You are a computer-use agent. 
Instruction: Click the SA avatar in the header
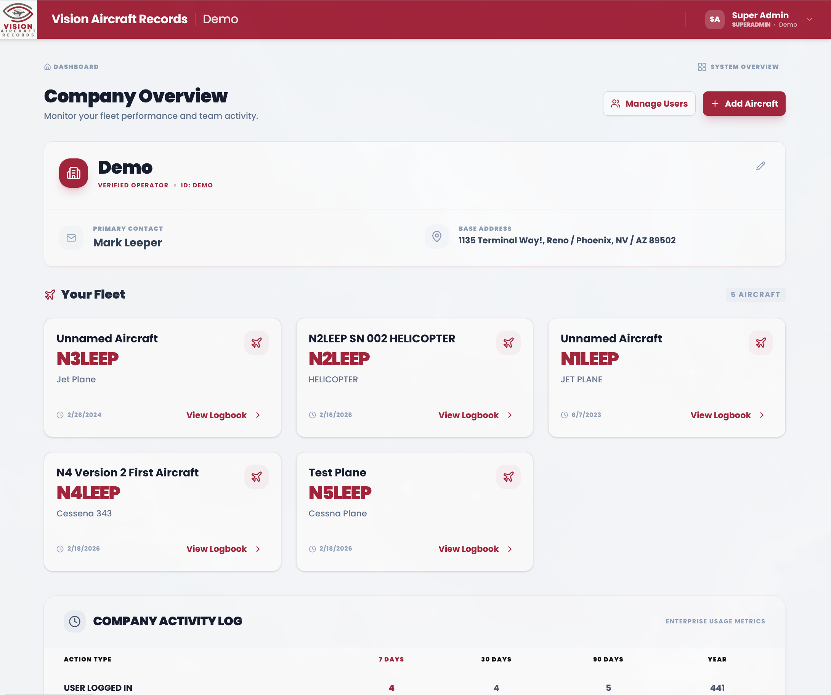pyautogui.click(x=714, y=19)
